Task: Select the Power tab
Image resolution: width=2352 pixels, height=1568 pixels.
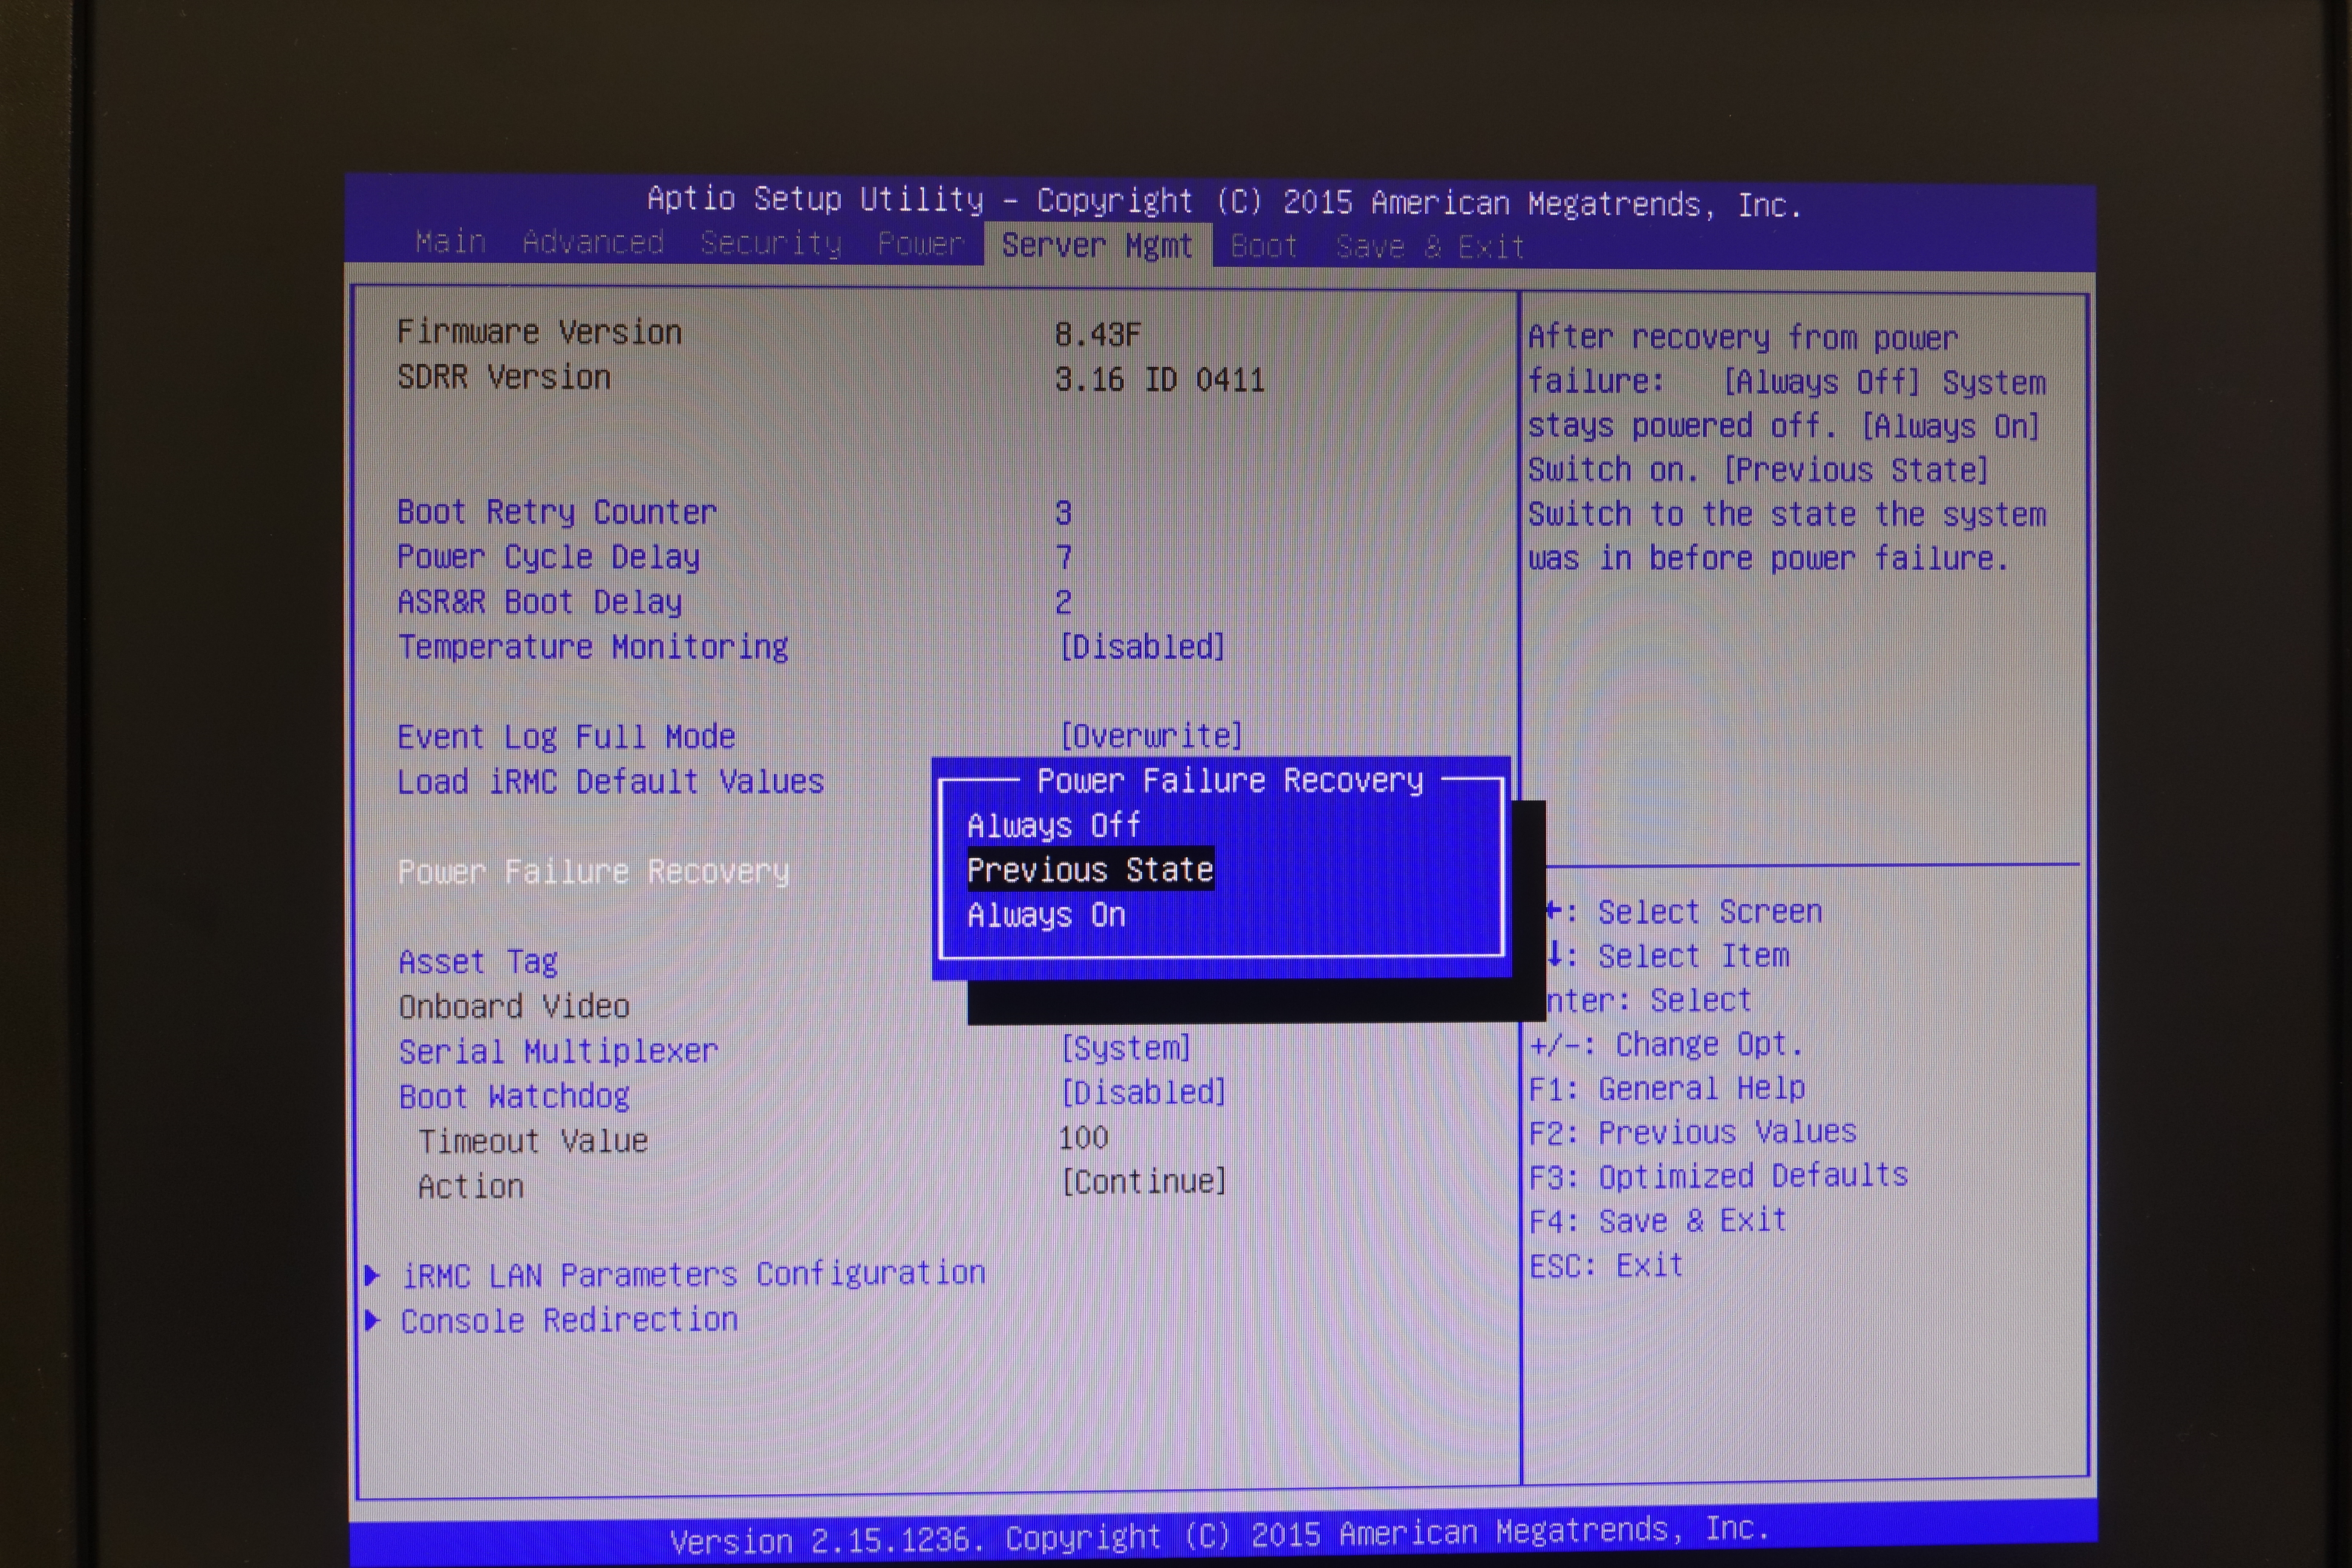Action: pyautogui.click(x=920, y=244)
